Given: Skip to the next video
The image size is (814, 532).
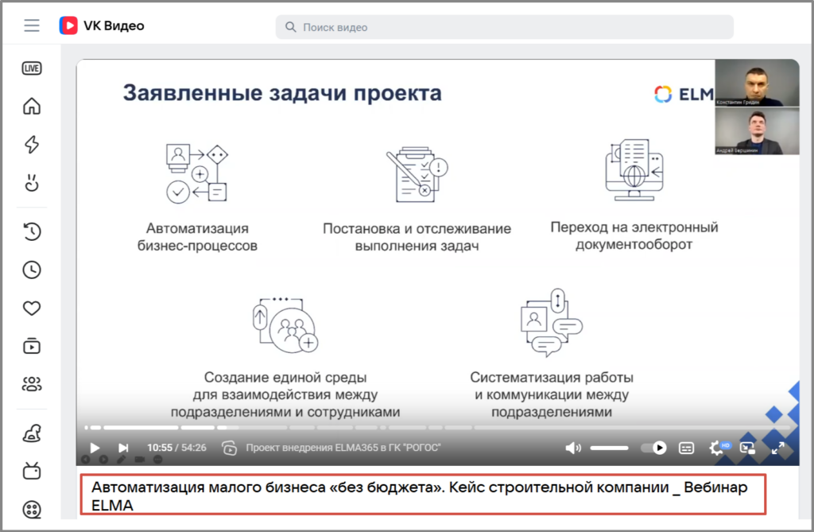Looking at the screenshot, I should 123,448.
